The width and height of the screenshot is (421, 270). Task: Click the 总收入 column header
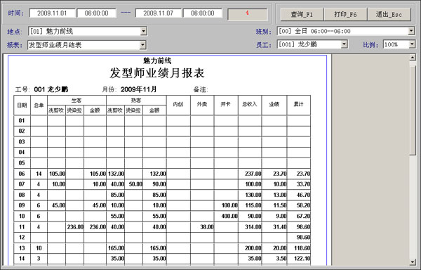tap(250, 104)
